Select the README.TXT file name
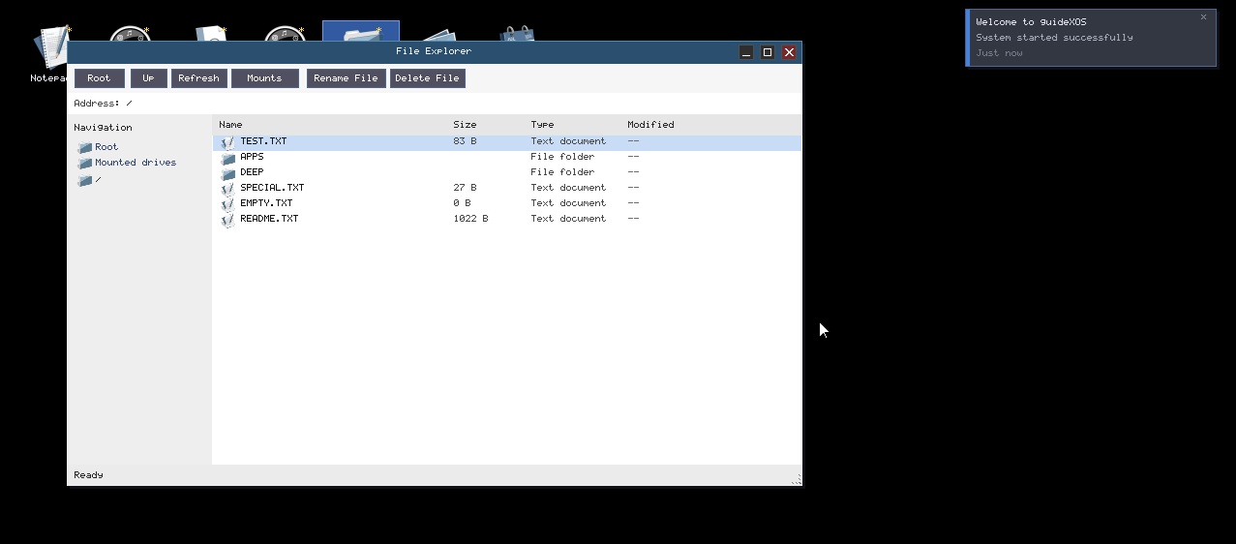The width and height of the screenshot is (1236, 544). [269, 219]
